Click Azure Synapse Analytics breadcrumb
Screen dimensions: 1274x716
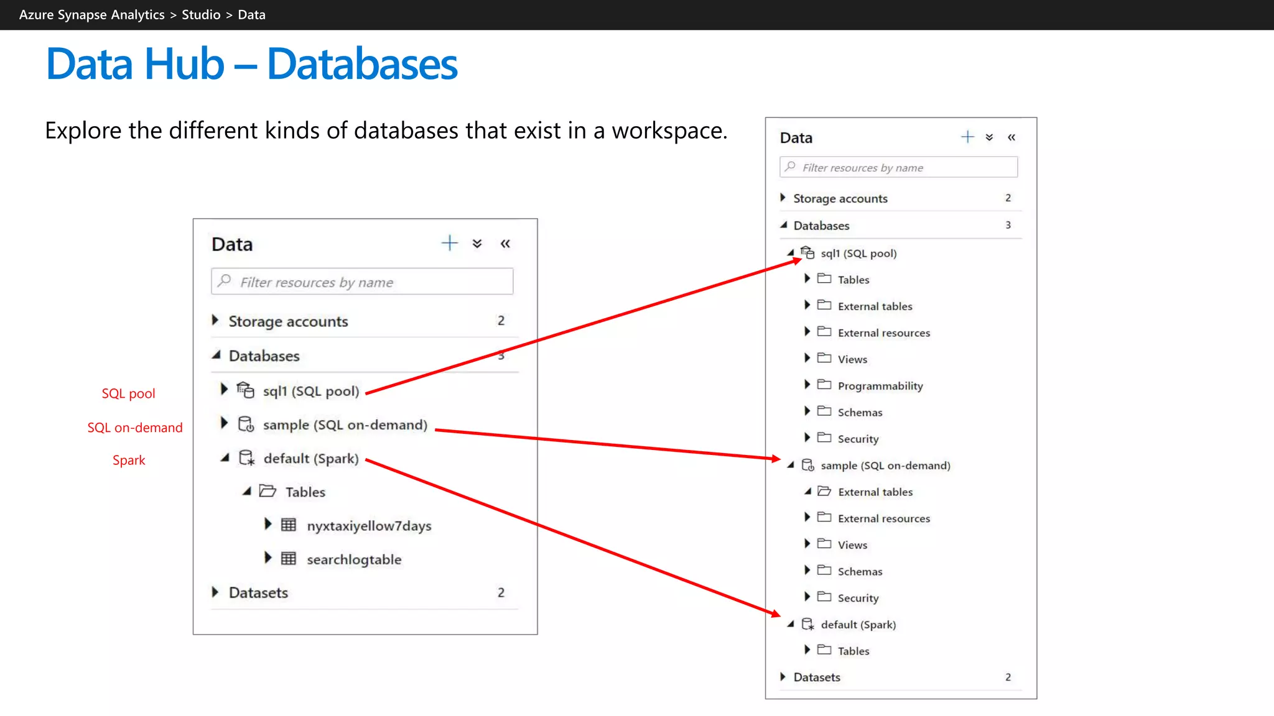click(x=92, y=14)
